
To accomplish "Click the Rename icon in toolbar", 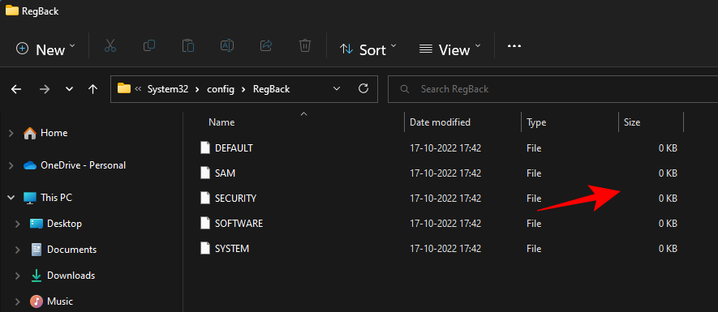I will [227, 45].
